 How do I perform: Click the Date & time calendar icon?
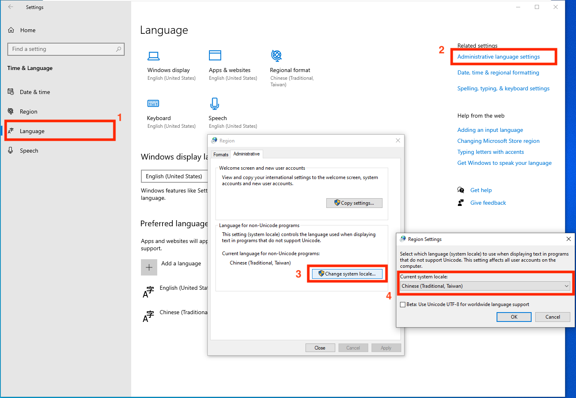[x=11, y=92]
